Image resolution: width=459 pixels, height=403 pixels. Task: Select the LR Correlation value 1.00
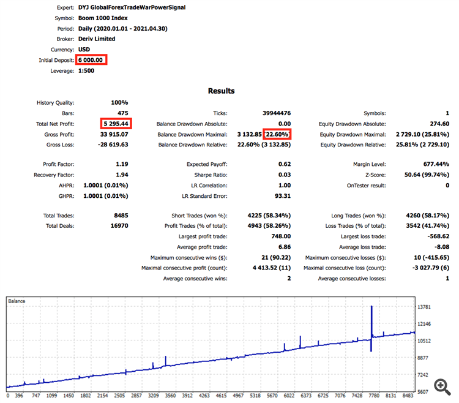(285, 186)
